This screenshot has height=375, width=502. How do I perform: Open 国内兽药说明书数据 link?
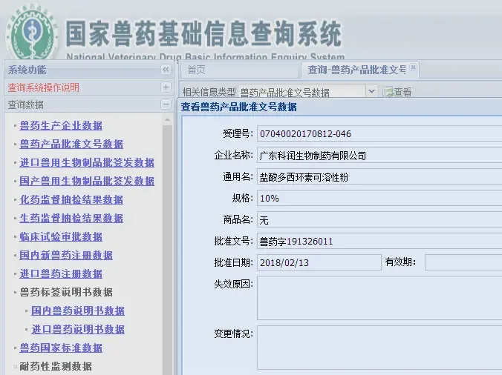coord(78,311)
